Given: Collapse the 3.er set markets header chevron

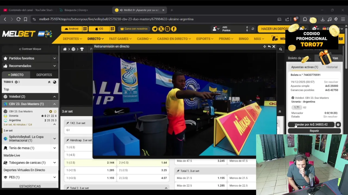Looking at the screenshot, I should coord(280,112).
